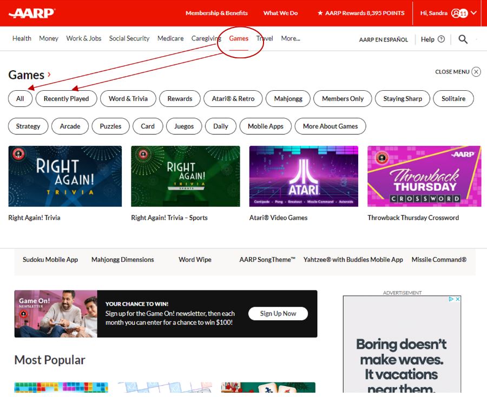This screenshot has width=487, height=397.
Task: Select the All games filter pill
Action: (19, 98)
